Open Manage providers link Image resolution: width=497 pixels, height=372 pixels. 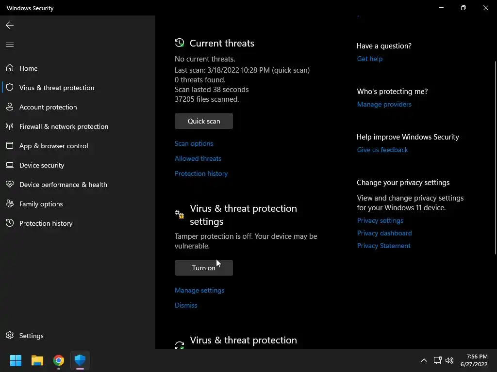point(384,104)
